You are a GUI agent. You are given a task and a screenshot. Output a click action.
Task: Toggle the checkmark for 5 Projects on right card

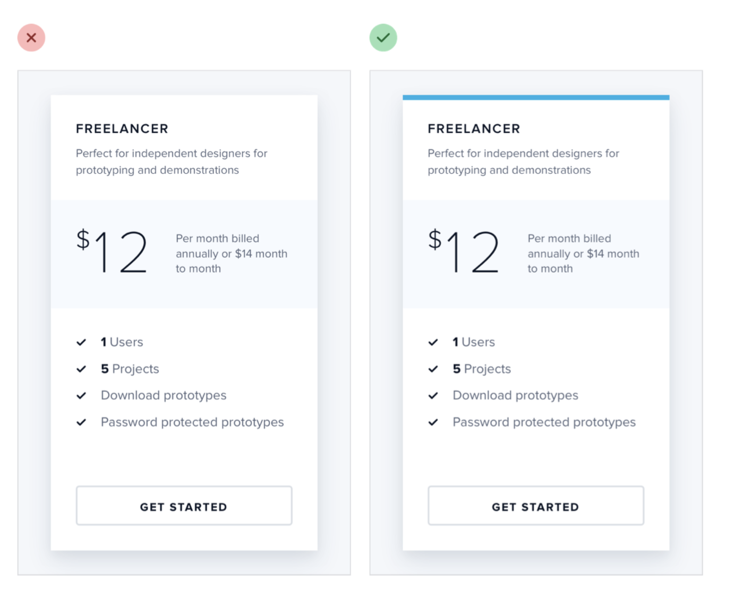[433, 369]
